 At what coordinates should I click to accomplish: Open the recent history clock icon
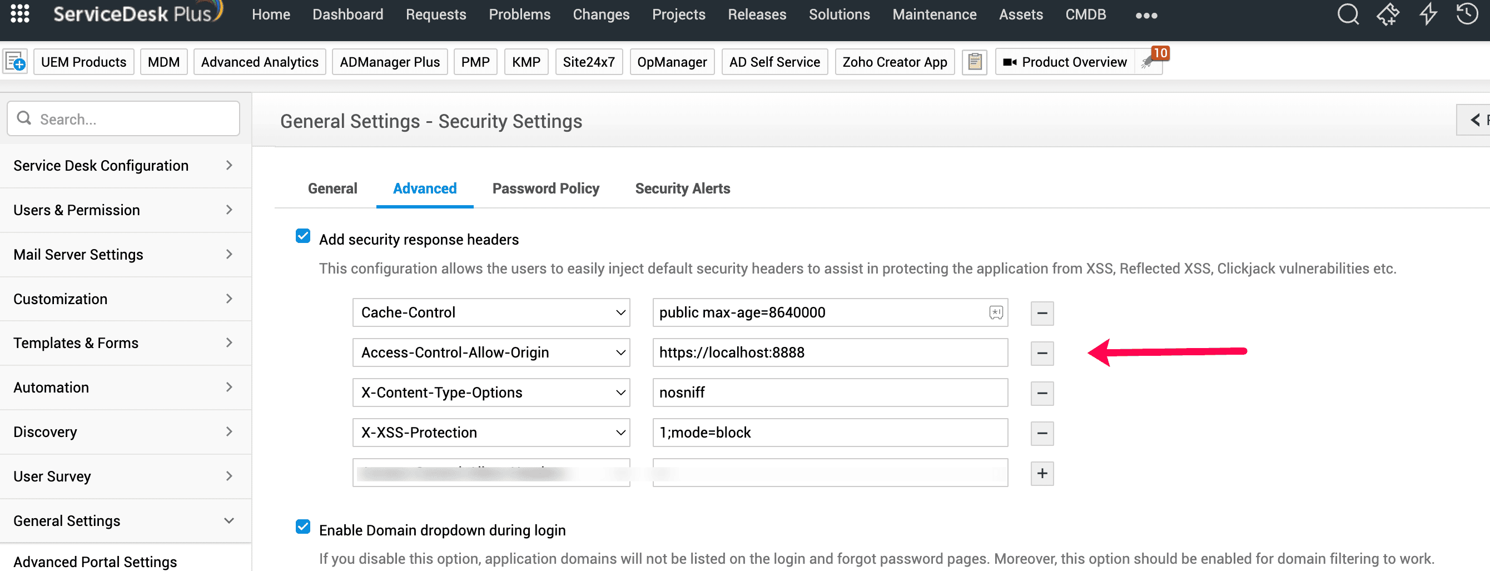click(x=1467, y=13)
